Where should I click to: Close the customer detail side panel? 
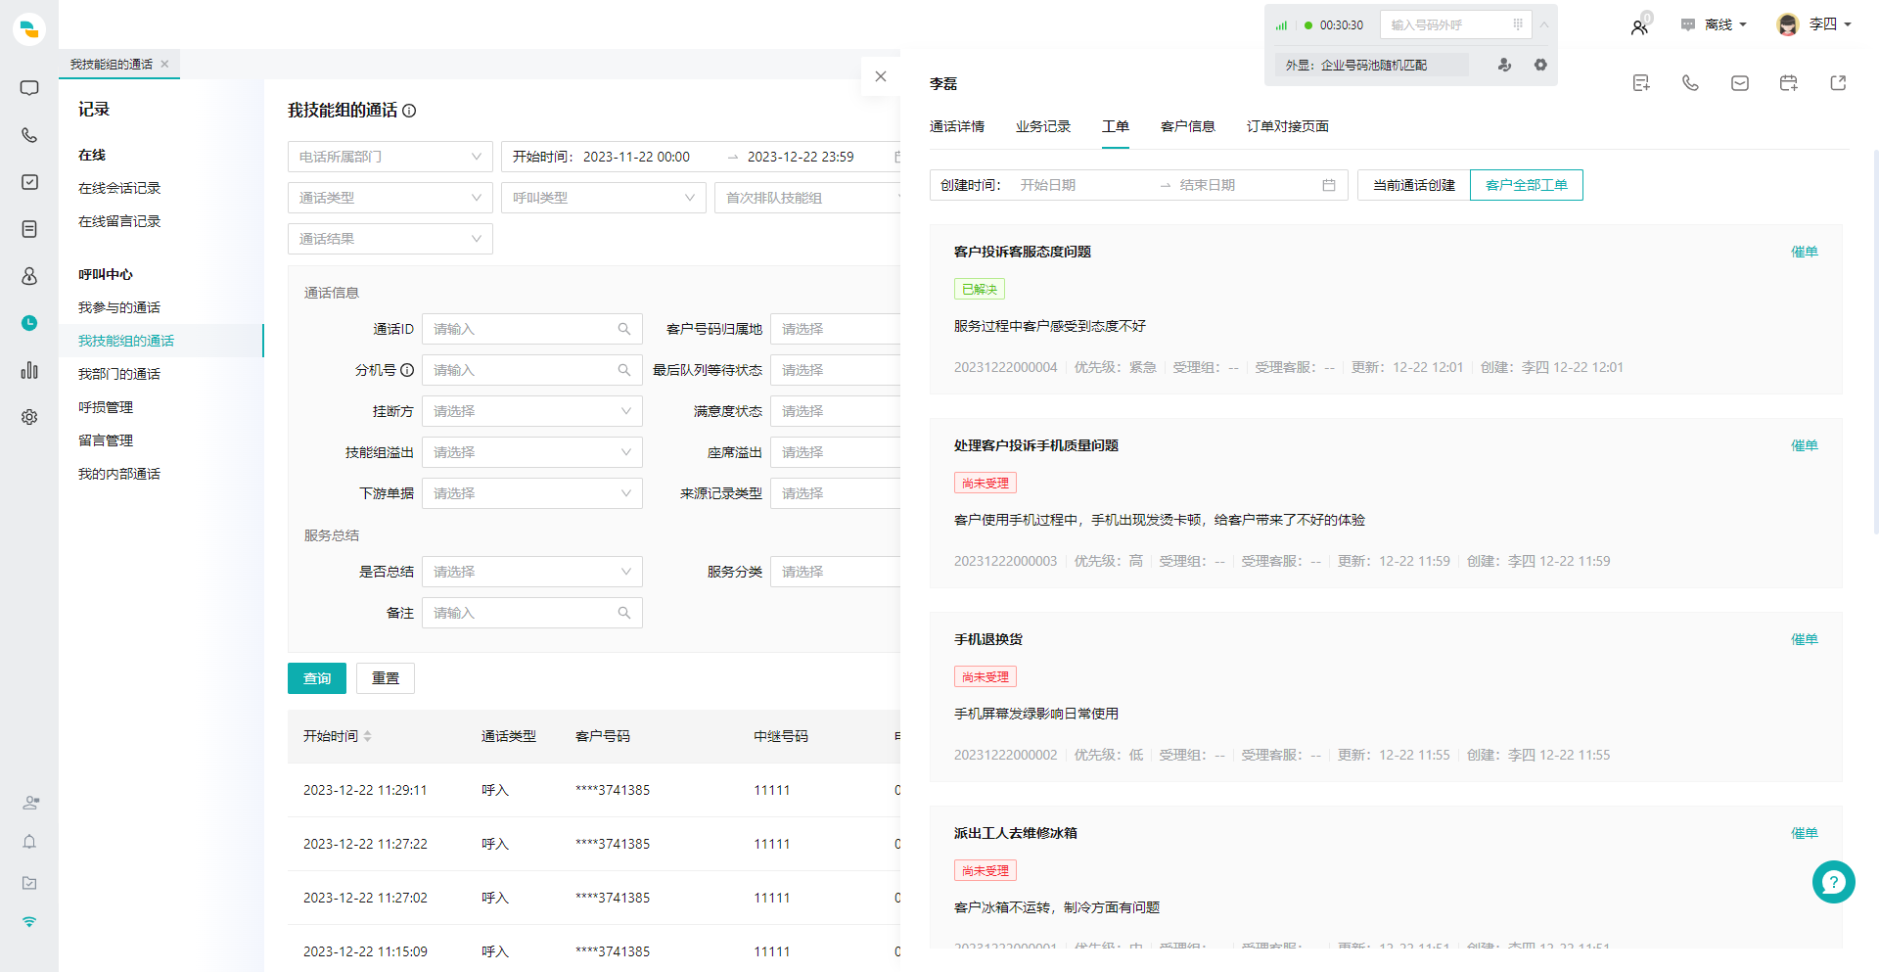point(881,76)
